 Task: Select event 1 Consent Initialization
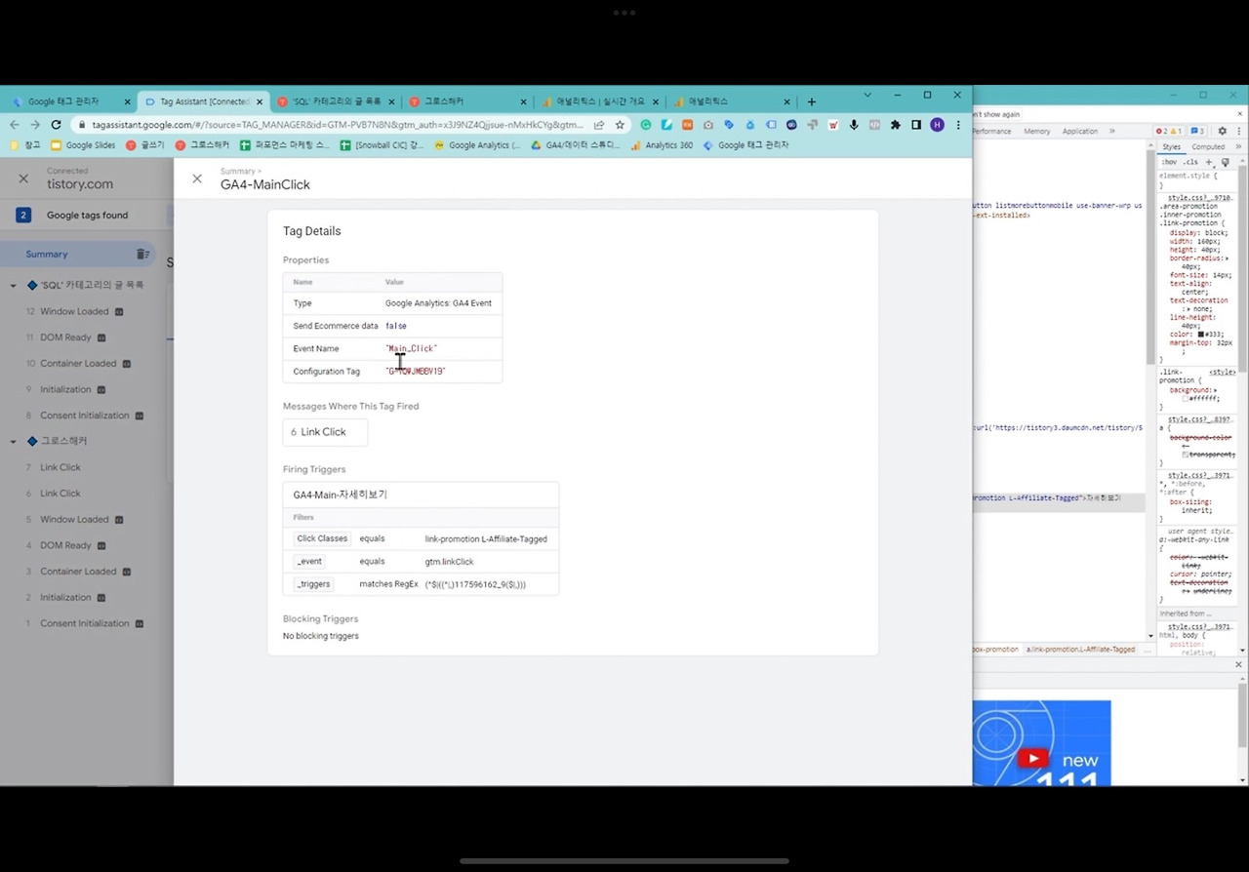pos(87,623)
